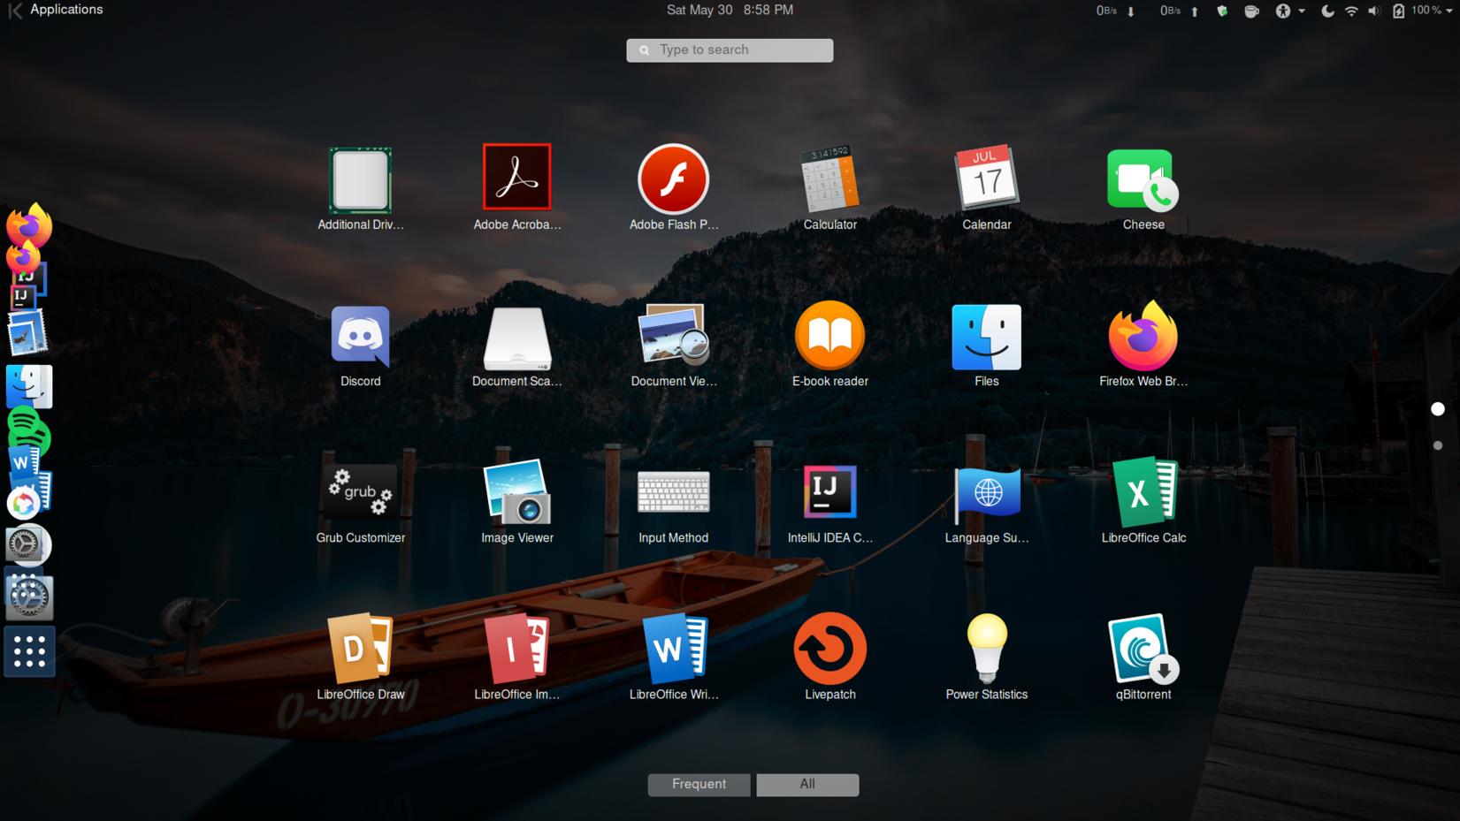The width and height of the screenshot is (1460, 821).
Task: Click the Type to search field
Action: tap(729, 49)
